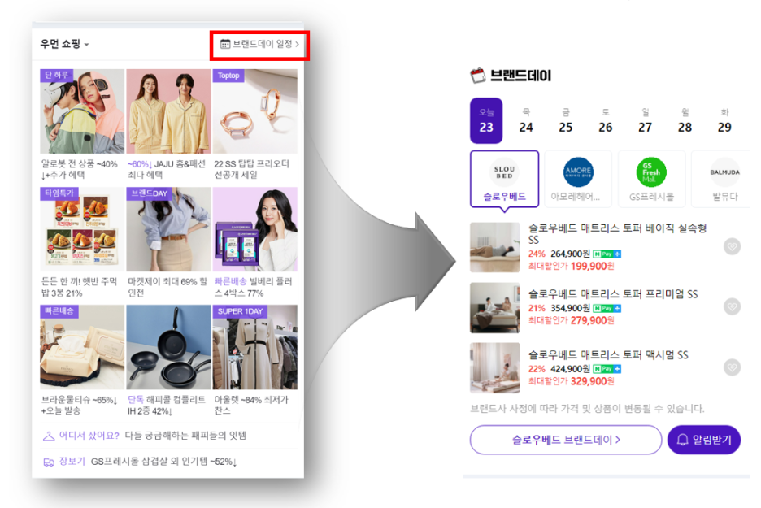Click the N Pay+ badge beside 264,900원
761x508 pixels.
pos(607,254)
